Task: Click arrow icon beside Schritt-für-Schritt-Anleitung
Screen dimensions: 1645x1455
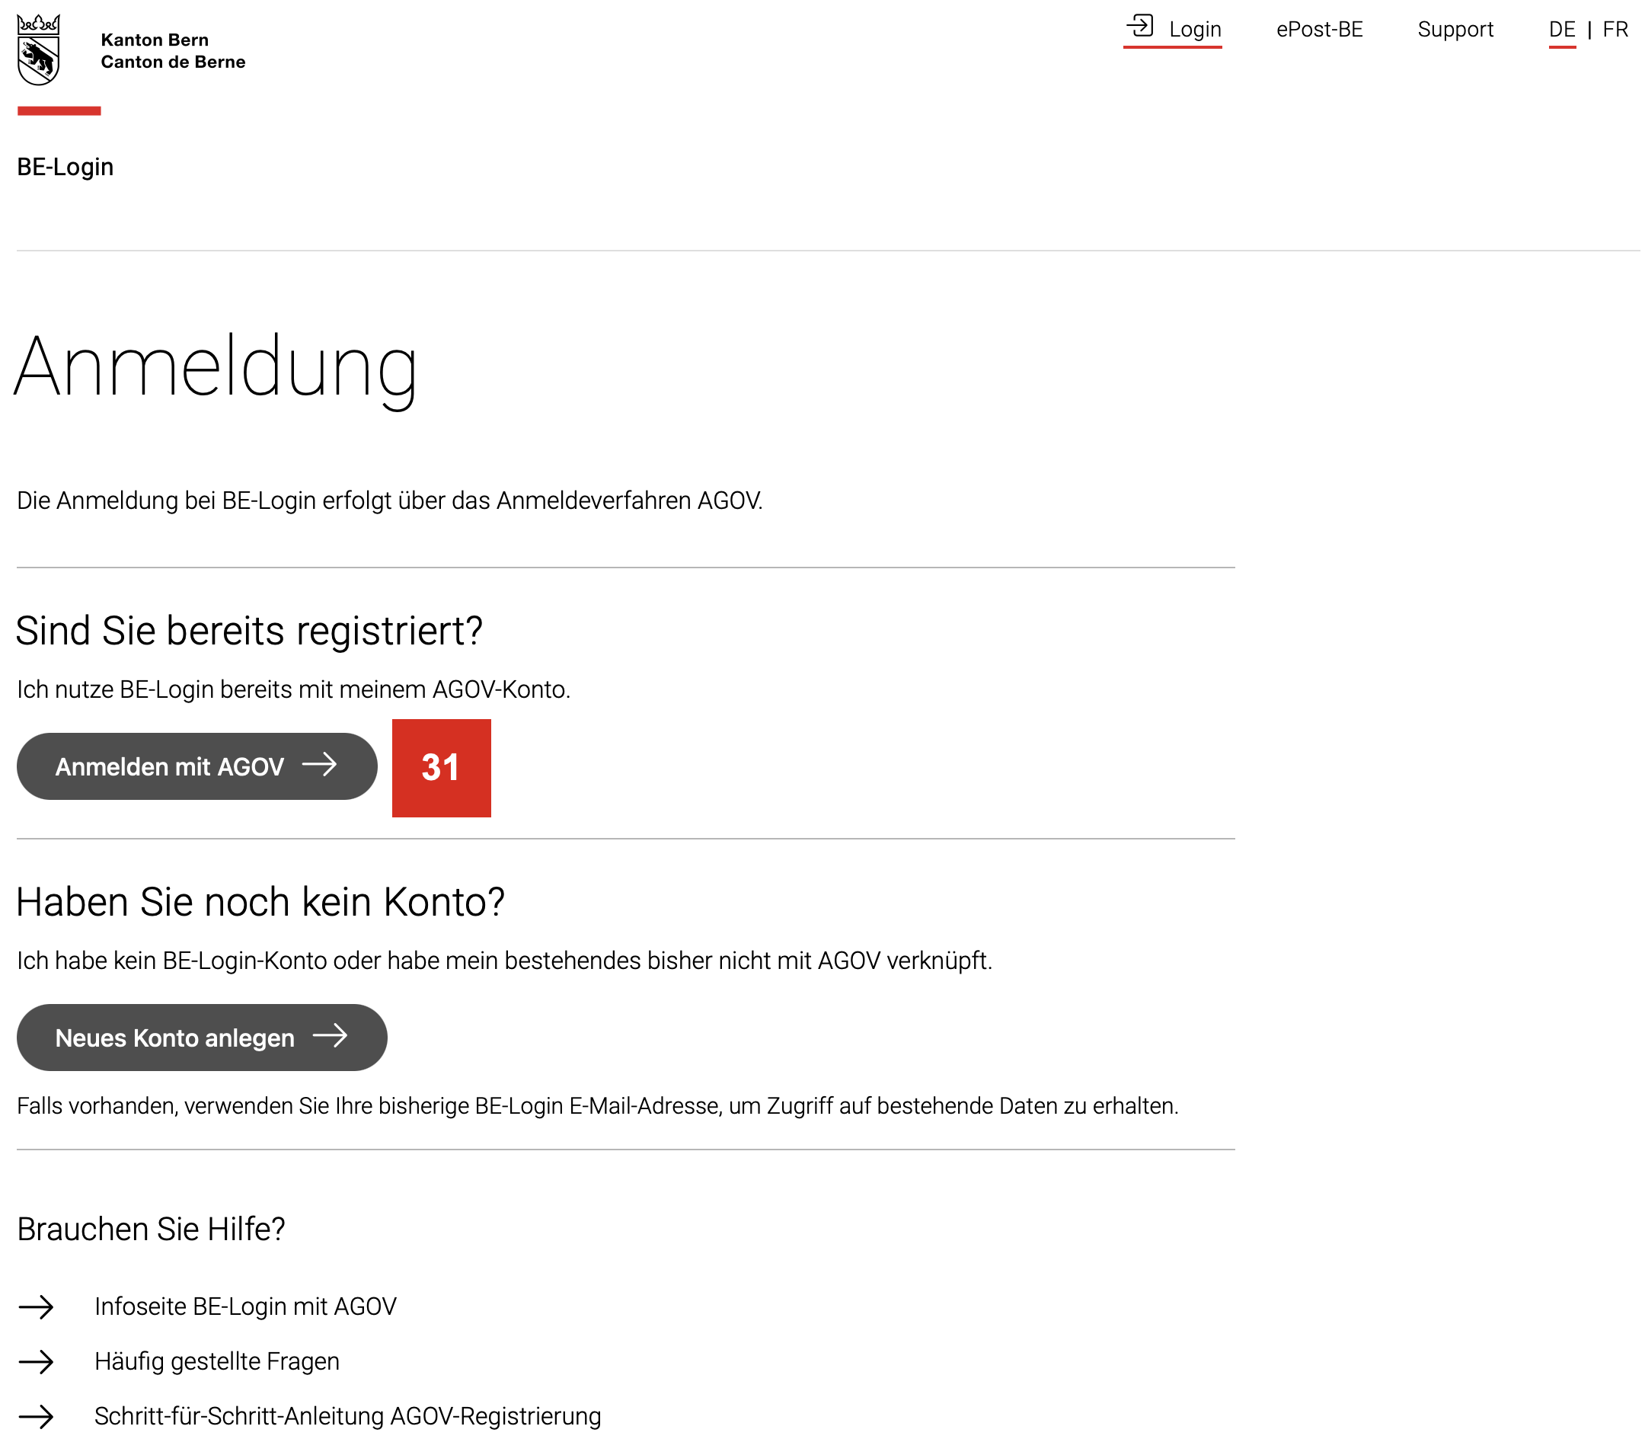Action: pos(37,1416)
